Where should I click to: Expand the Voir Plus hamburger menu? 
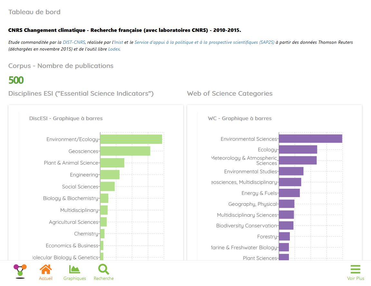(x=356, y=269)
